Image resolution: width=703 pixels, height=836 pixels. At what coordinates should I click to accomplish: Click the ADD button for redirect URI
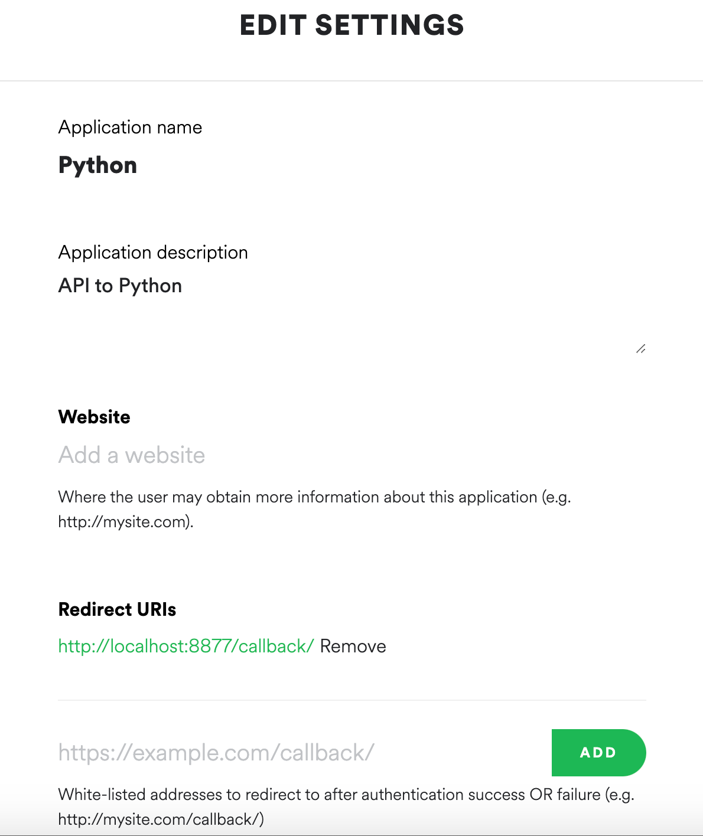point(598,752)
